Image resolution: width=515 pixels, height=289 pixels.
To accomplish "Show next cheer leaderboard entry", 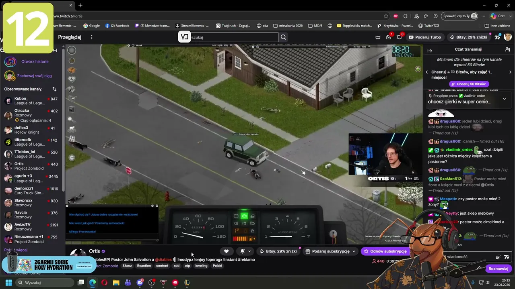I will tap(510, 72).
